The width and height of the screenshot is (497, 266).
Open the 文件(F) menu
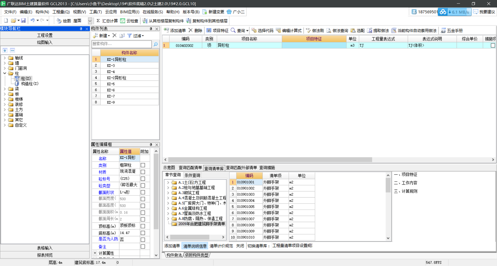(x=10, y=12)
